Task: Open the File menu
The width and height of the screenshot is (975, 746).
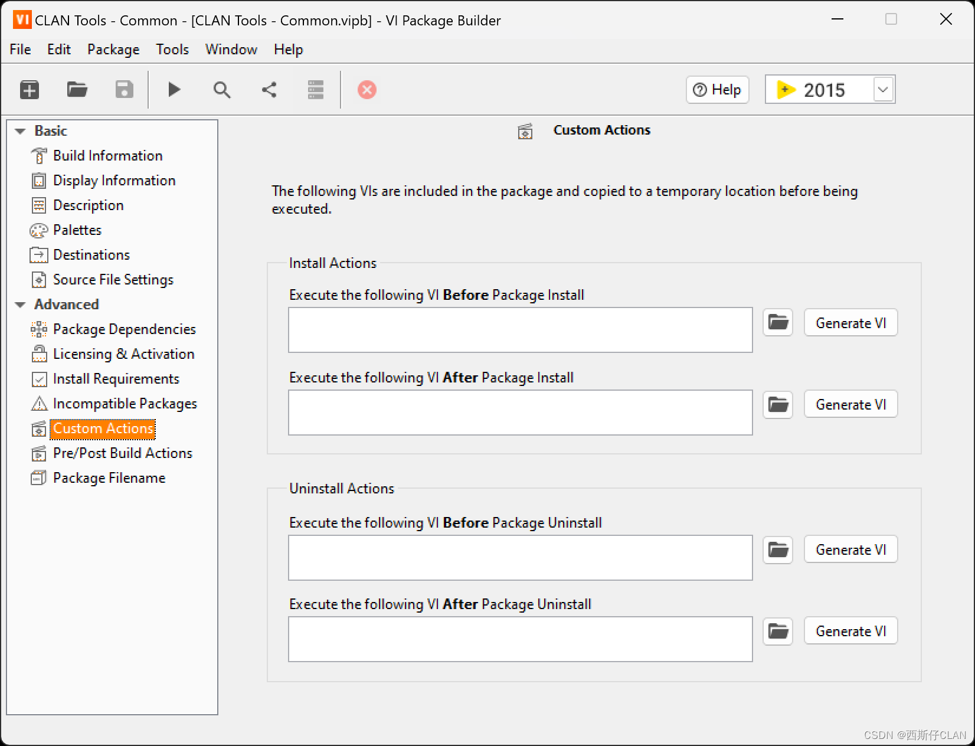Action: (20, 50)
